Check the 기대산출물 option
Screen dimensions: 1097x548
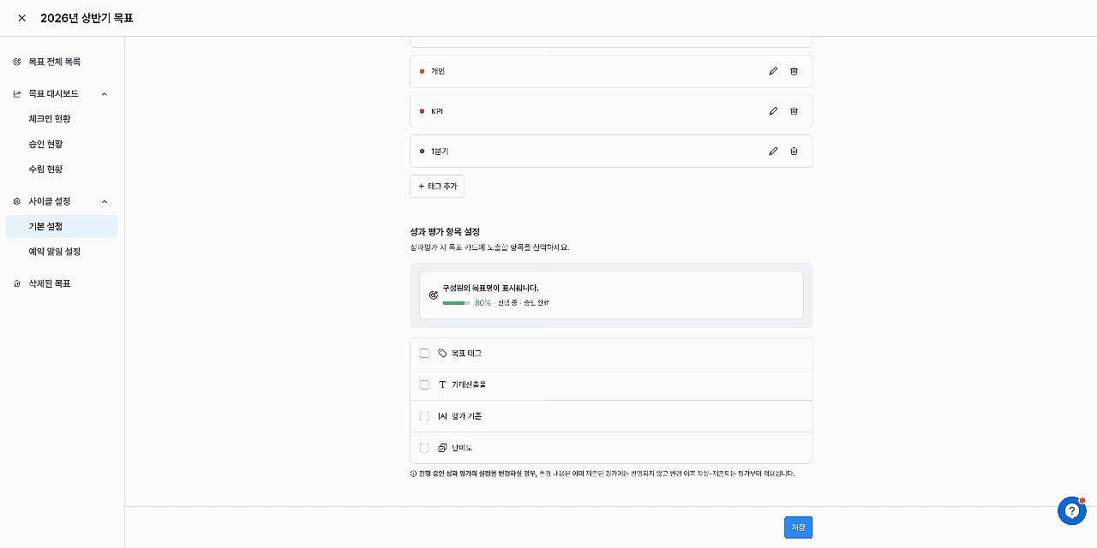(x=424, y=385)
